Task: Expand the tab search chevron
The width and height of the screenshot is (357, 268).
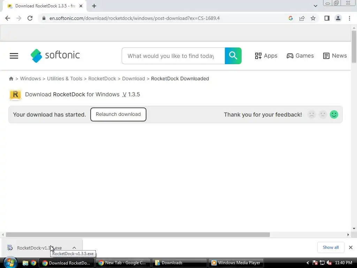Action: tap(315, 6)
